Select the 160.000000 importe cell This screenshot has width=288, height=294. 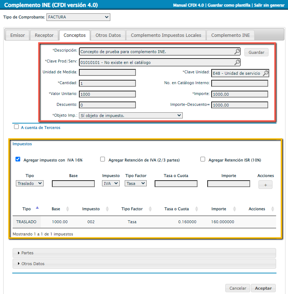point(223,222)
